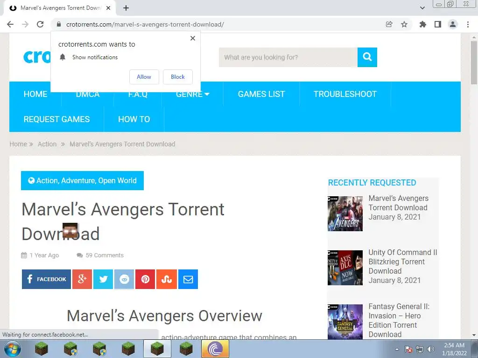Expand the GENRE dropdown menu
Image resolution: width=478 pixels, height=358 pixels.
point(193,94)
